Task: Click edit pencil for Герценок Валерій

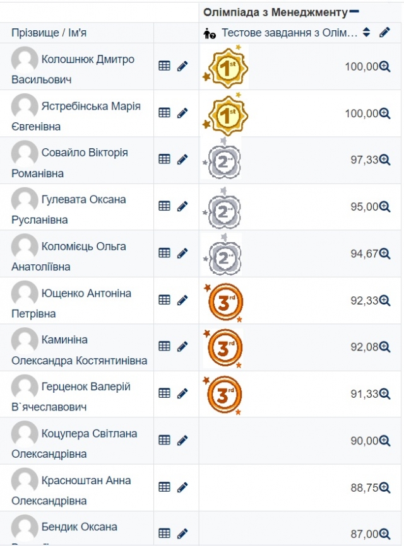Action: [x=182, y=393]
